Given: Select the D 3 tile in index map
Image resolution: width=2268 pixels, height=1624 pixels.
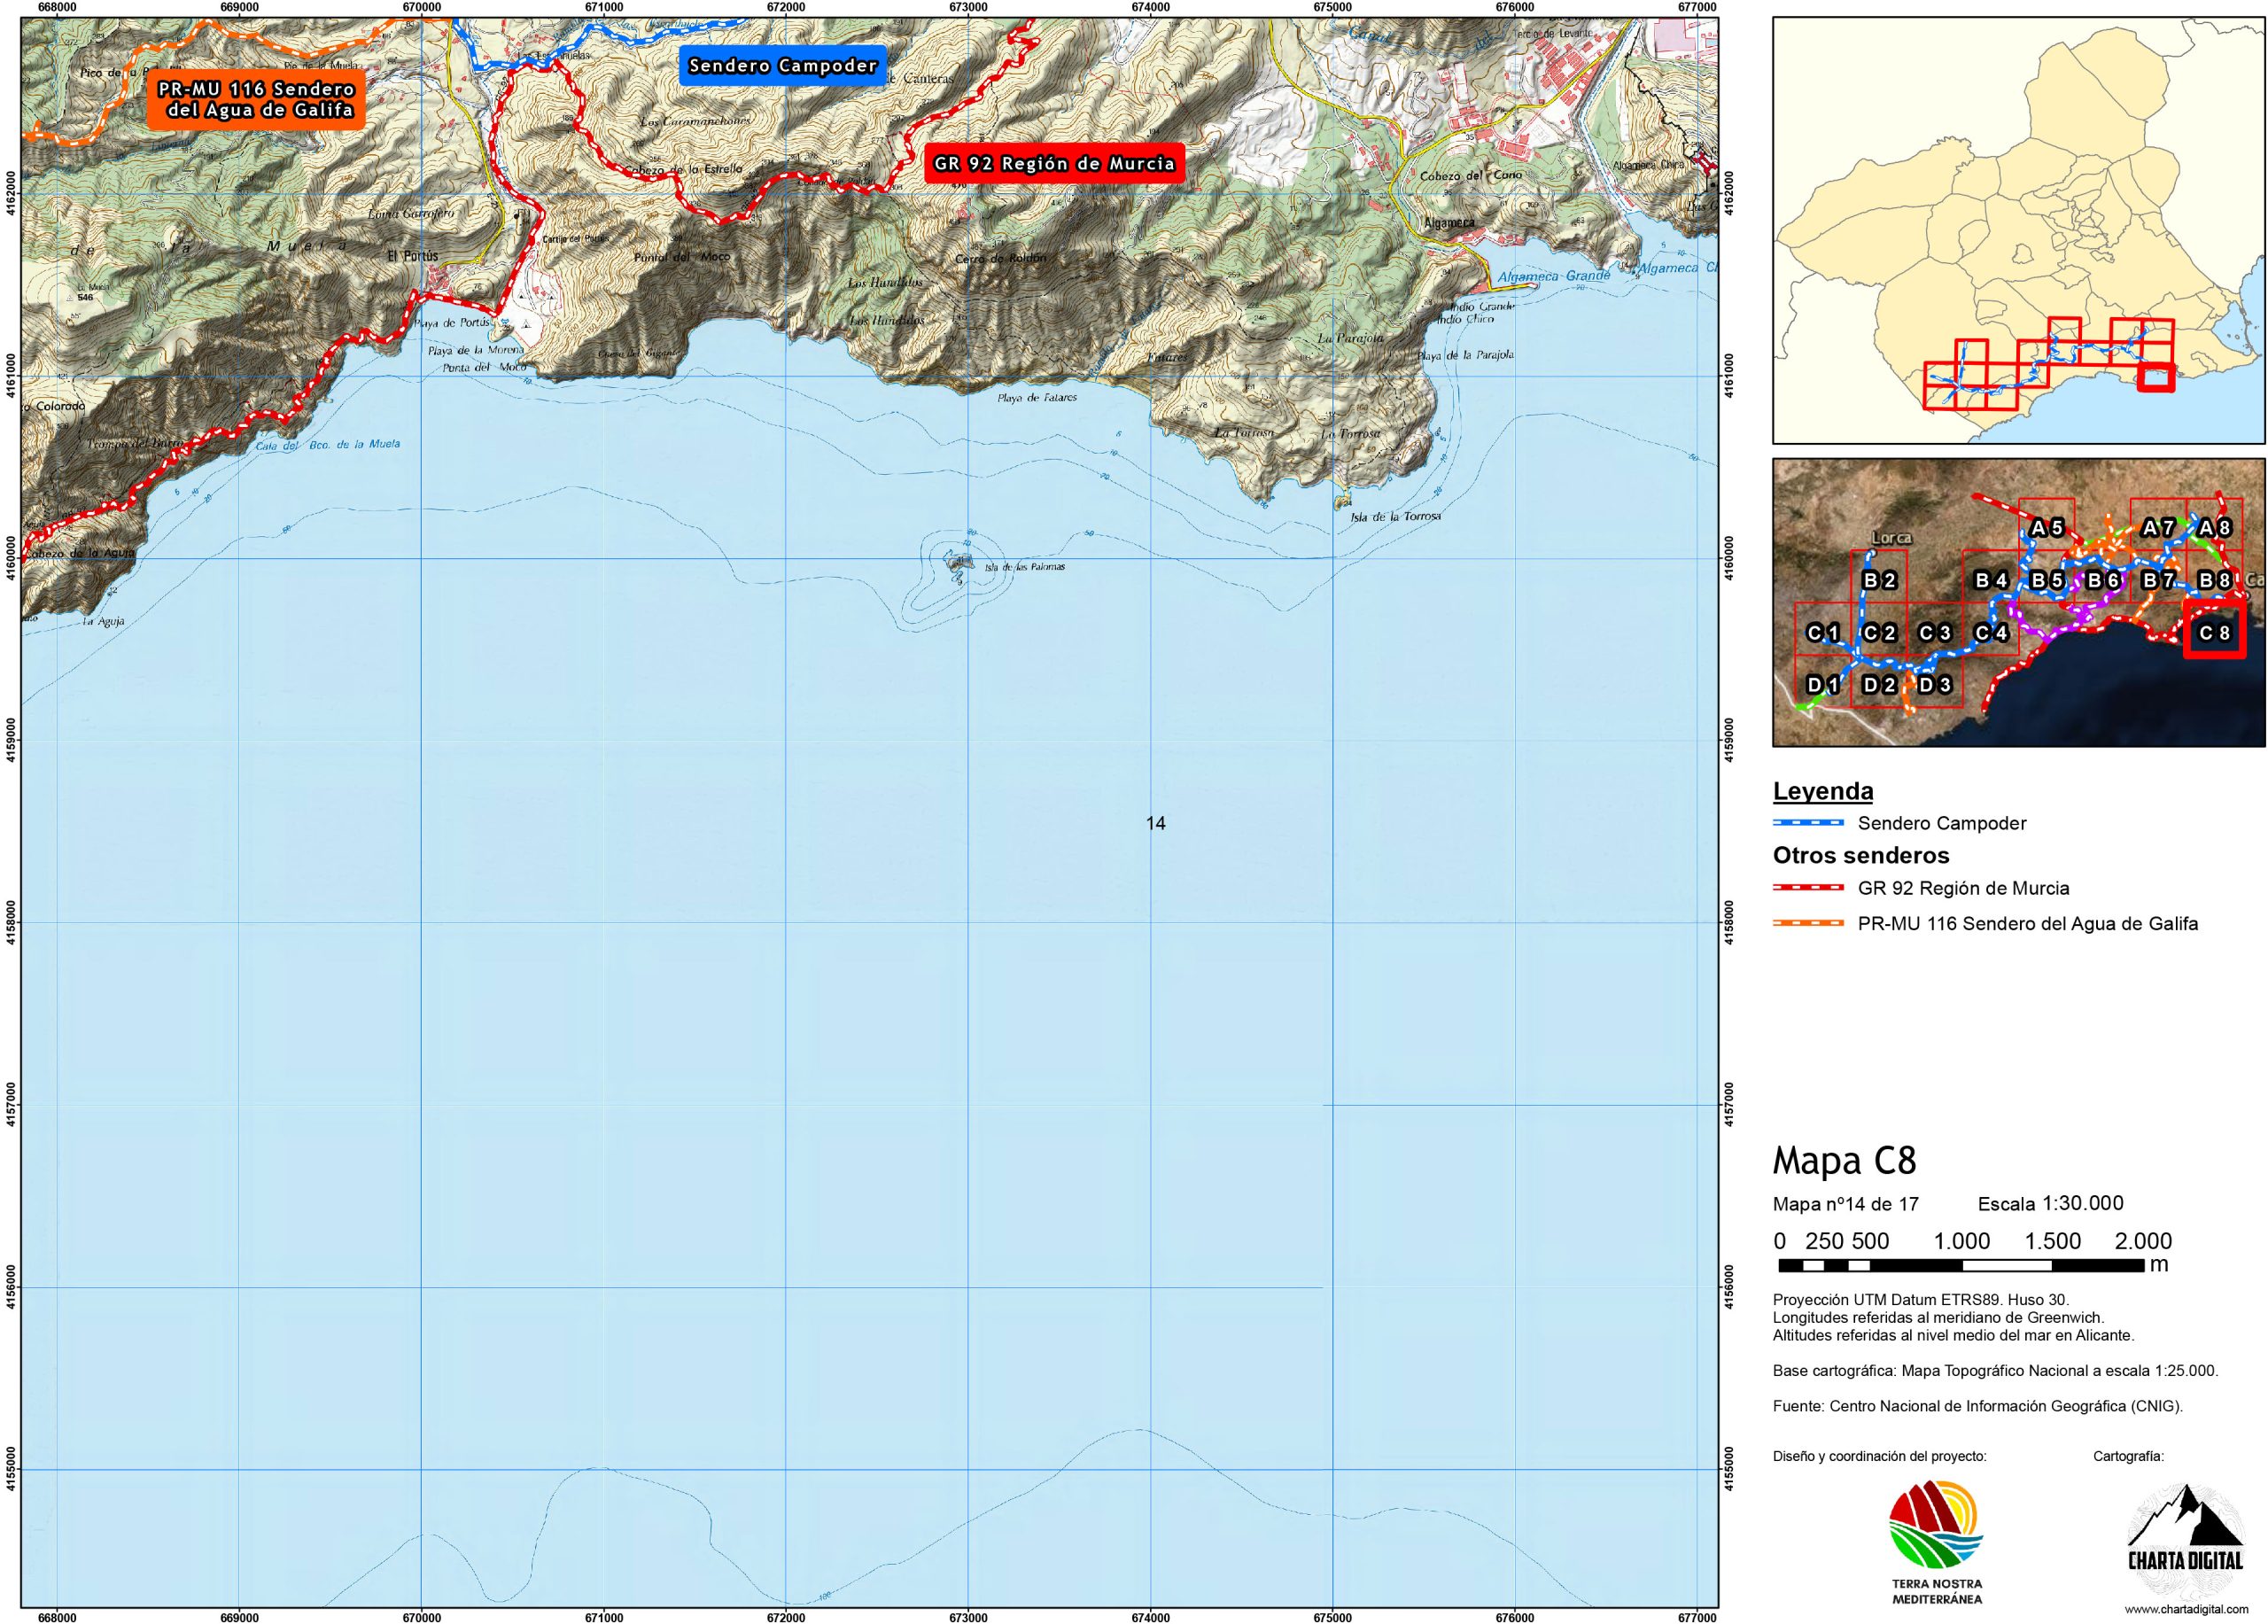Looking at the screenshot, I should coord(1934,685).
